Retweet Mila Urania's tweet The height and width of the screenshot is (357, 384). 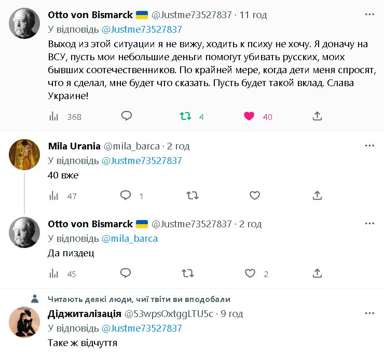pos(192,195)
